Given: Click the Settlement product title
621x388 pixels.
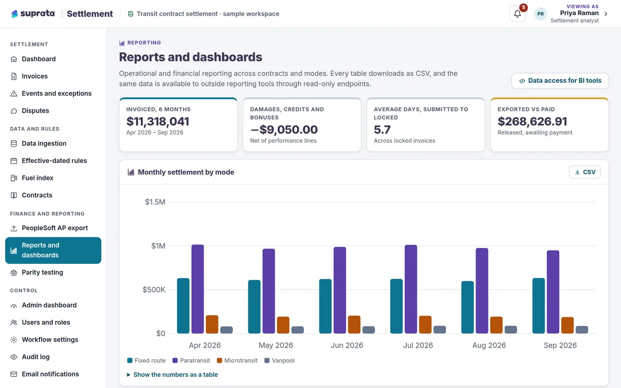Looking at the screenshot, I should click(x=90, y=14).
